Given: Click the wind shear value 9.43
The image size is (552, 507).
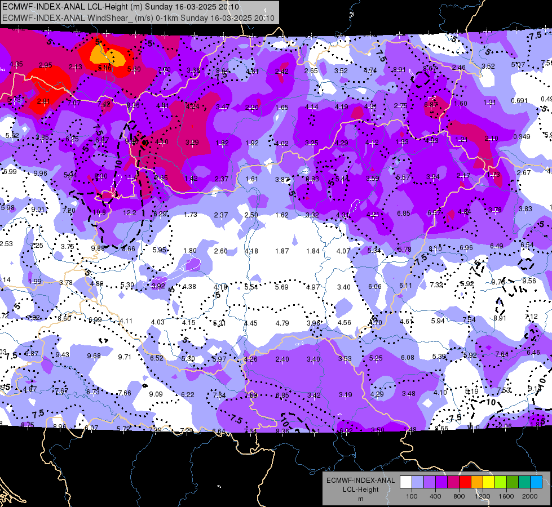Looking at the screenshot, I should coord(63,354).
